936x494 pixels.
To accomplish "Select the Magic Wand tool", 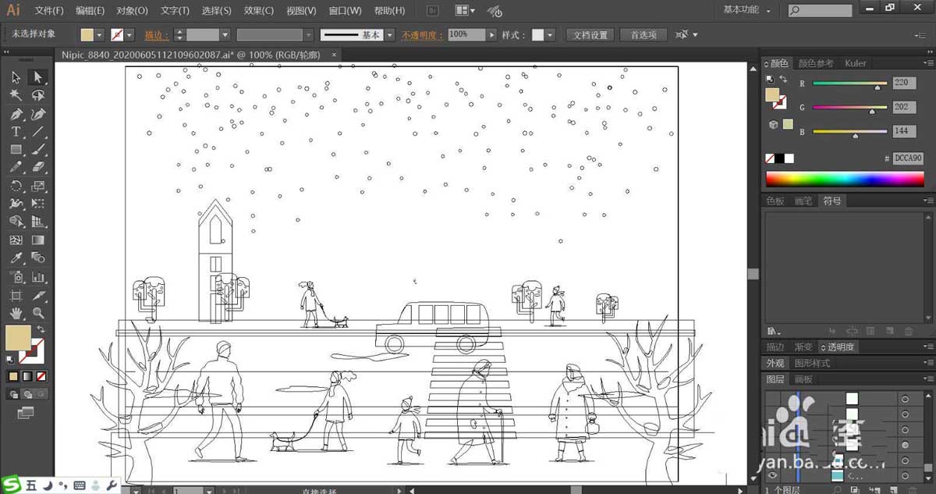I will tap(16, 95).
